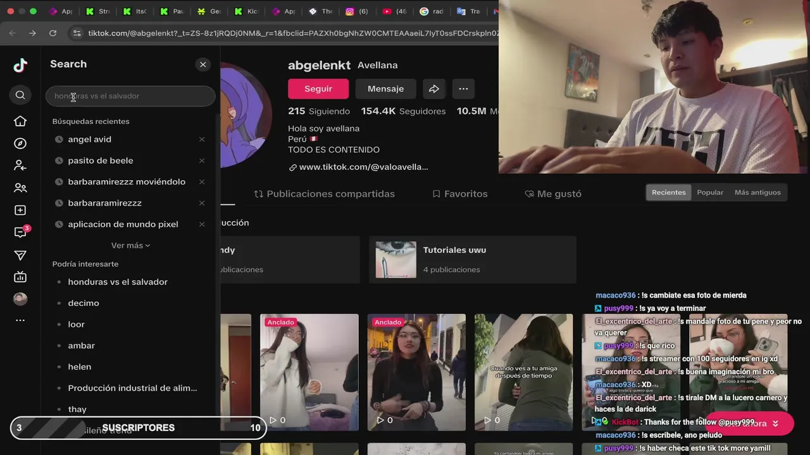Screen dimensions: 810x455
Task: Open Messages paper plane sidebar icon
Action: [20, 255]
